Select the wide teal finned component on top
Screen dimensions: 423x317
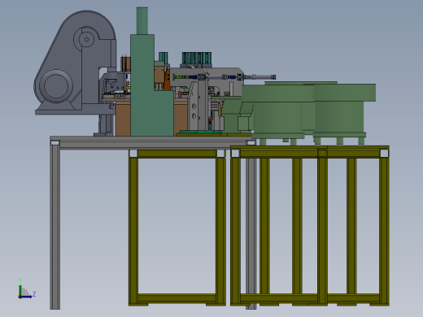[x=197, y=59]
